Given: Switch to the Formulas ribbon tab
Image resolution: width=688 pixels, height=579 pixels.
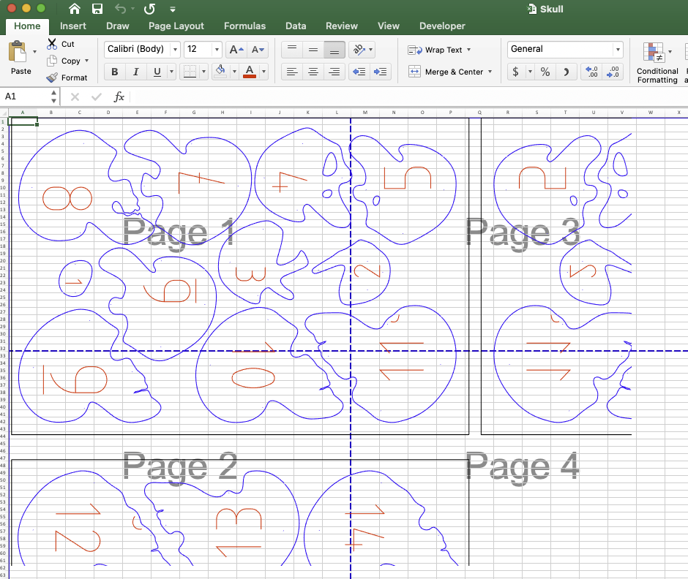Looking at the screenshot, I should [x=244, y=26].
